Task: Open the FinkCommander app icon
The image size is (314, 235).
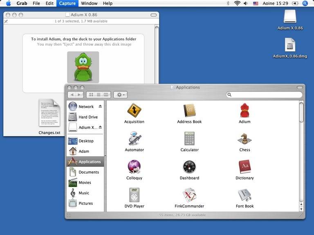Action: pyautogui.click(x=189, y=195)
